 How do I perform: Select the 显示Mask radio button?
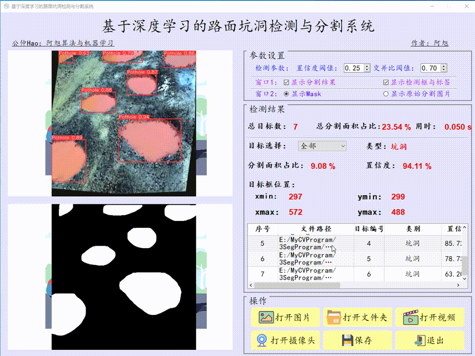286,94
